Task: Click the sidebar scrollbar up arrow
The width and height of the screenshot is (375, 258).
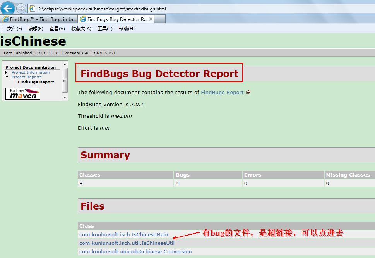Action: click(x=65, y=64)
